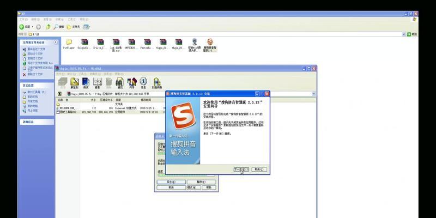The height and width of the screenshot is (218, 436).
Task: Click WinRAR Add toolbar icon
Action: tap(63, 83)
